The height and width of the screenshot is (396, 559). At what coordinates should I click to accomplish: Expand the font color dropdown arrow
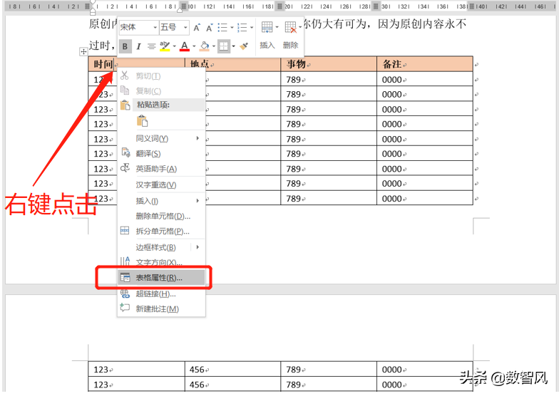pos(194,46)
